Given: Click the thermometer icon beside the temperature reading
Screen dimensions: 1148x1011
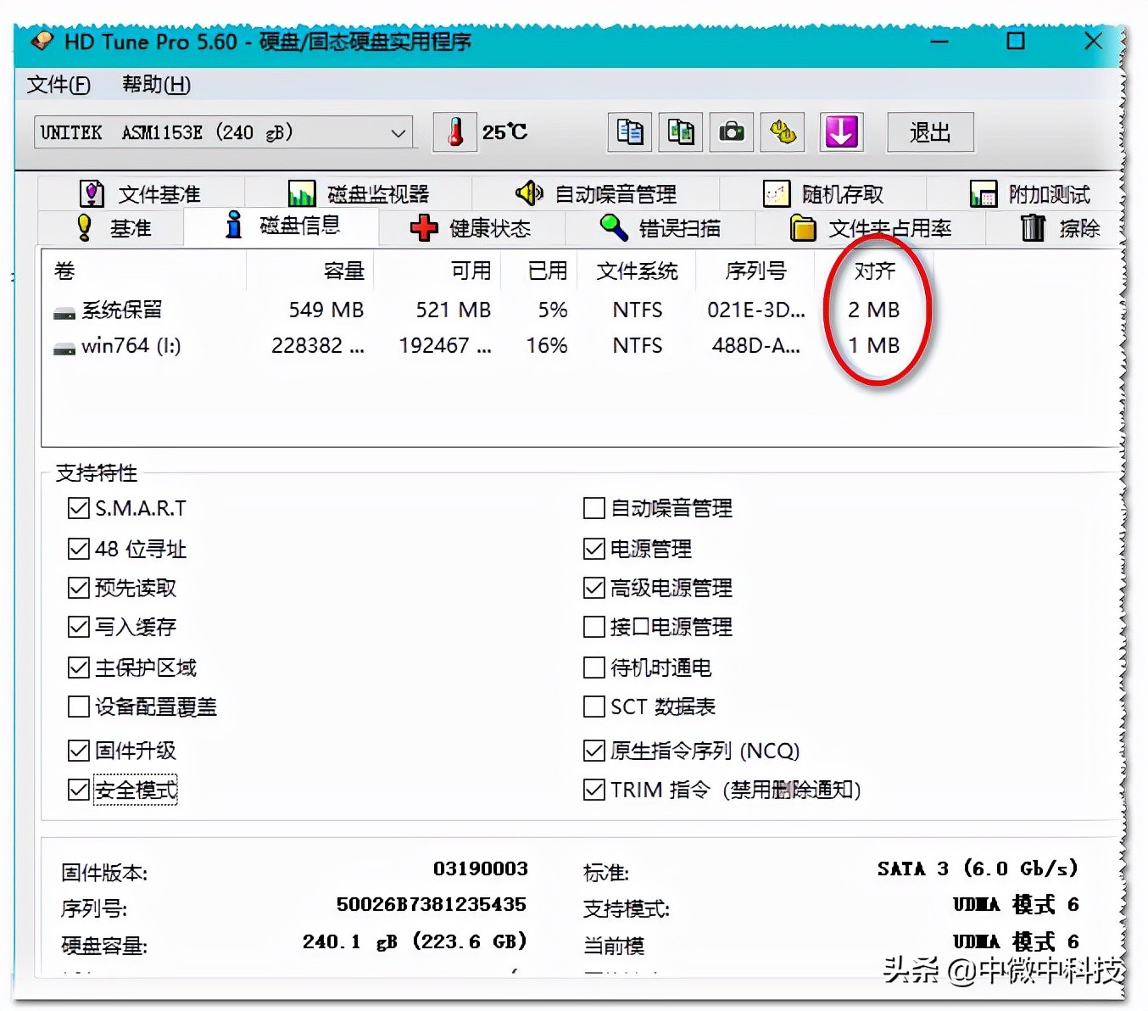Looking at the screenshot, I should (x=454, y=131).
